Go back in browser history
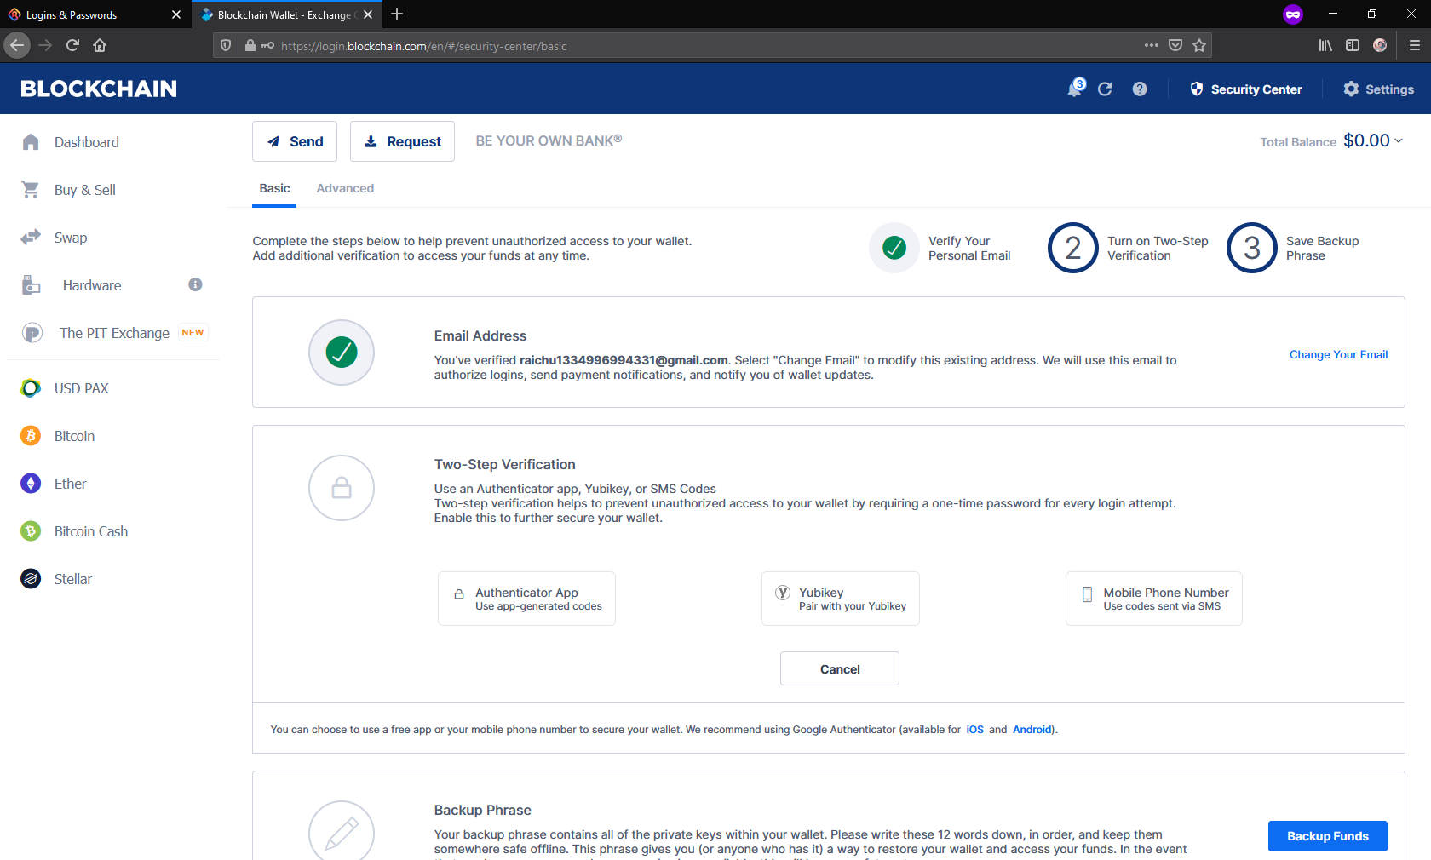1431x860 pixels. pos(17,45)
